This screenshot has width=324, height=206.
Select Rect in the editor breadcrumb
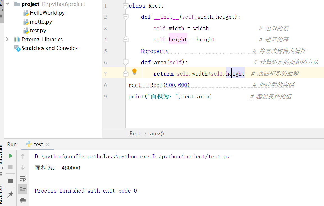click(x=135, y=134)
